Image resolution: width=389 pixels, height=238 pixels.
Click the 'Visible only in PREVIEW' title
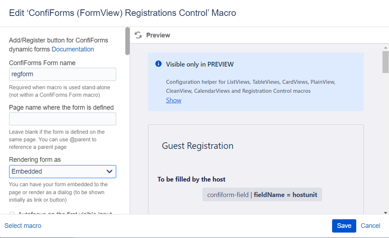pos(200,64)
